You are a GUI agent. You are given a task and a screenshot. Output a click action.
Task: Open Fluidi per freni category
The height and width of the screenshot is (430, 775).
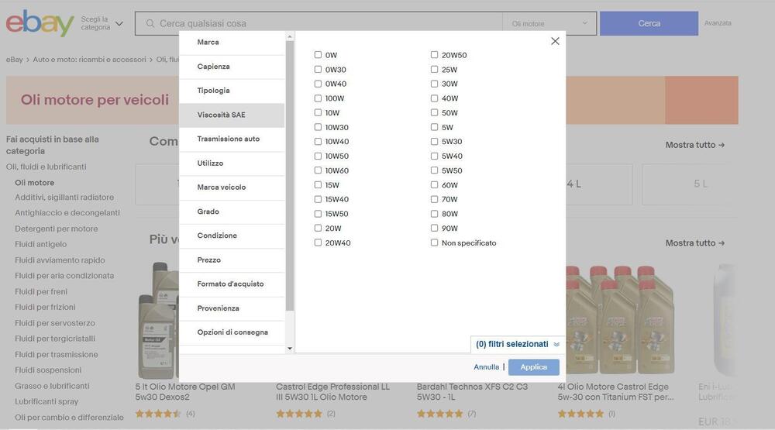tap(41, 291)
